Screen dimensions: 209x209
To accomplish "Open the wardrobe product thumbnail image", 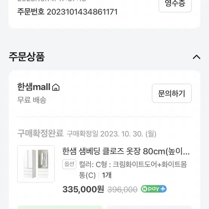I will [36, 164].
